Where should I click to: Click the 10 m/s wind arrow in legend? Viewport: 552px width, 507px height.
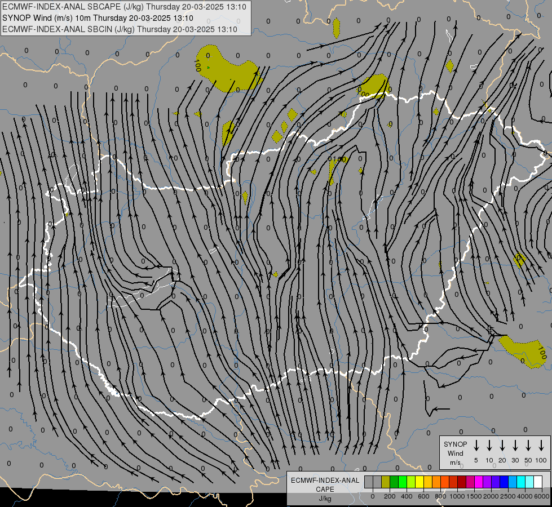[489, 446]
